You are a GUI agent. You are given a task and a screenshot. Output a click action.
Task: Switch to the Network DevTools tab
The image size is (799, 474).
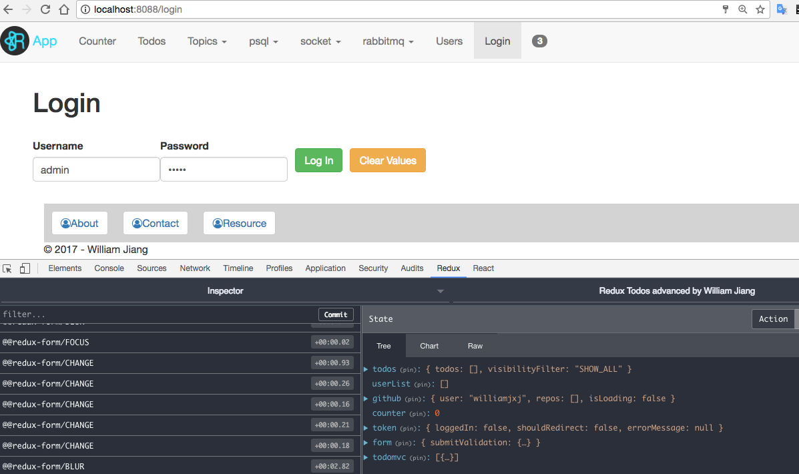point(195,268)
